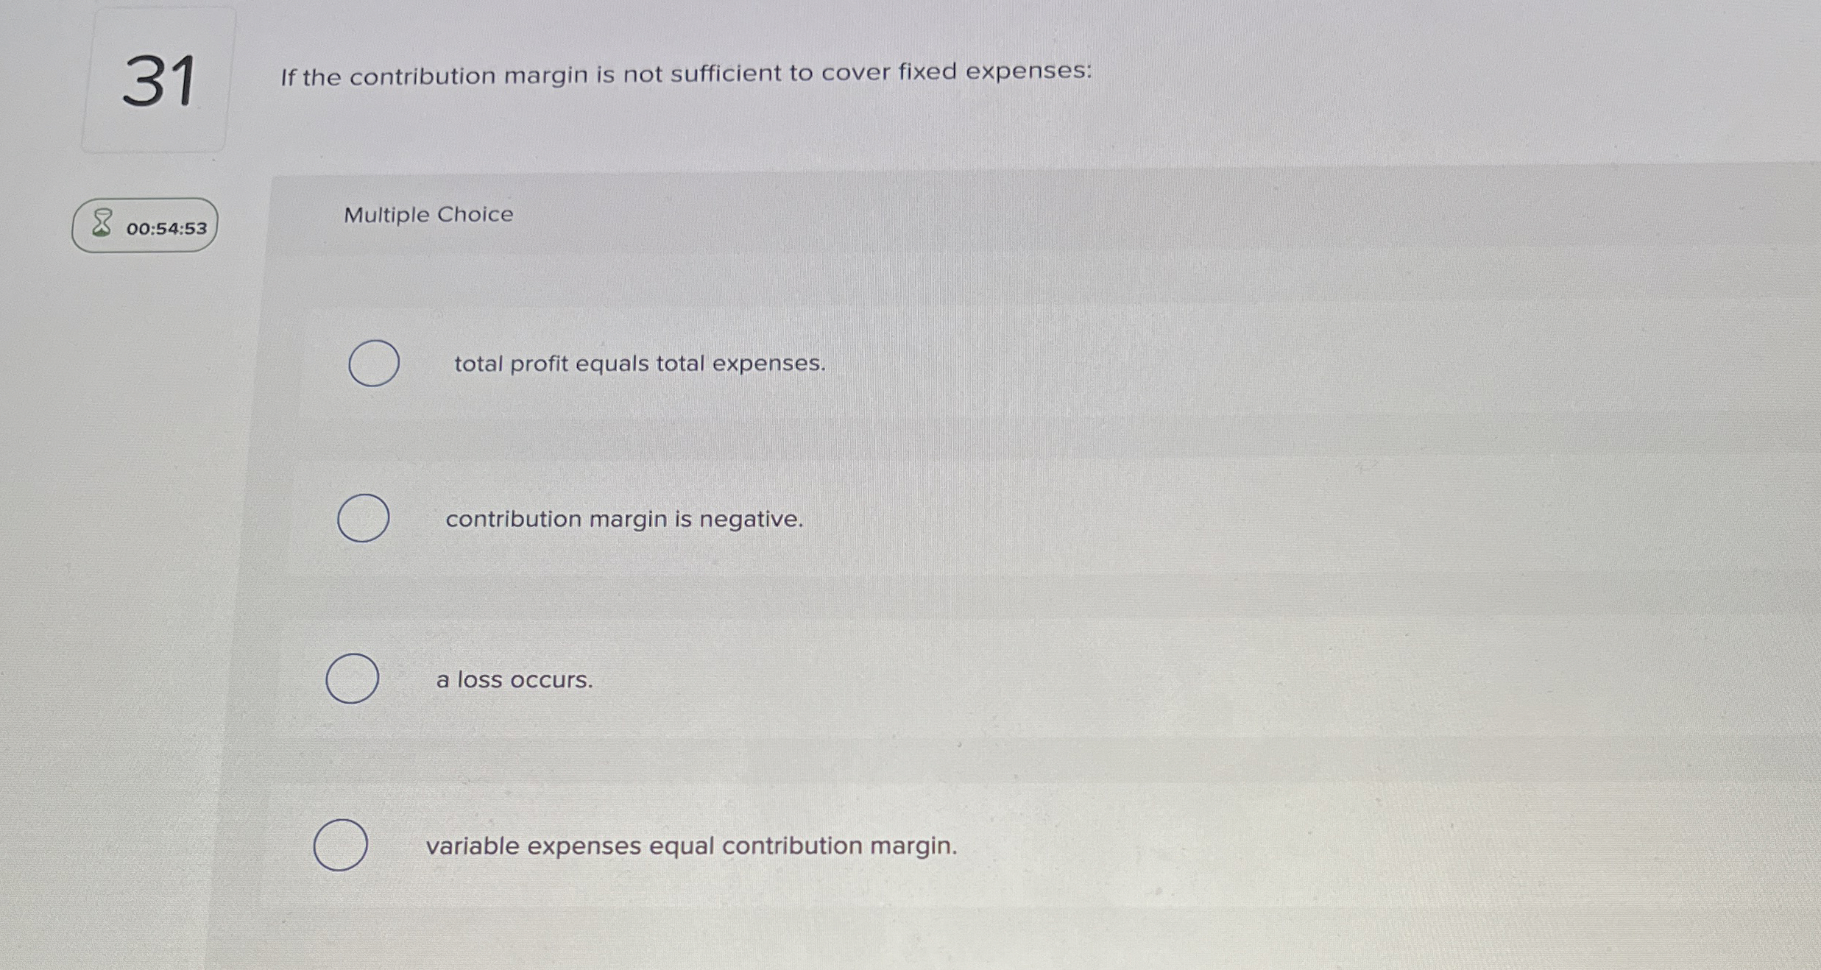This screenshot has height=970, width=1821.
Task: Click the answer text 'a loss occurs'
Action: click(x=515, y=679)
